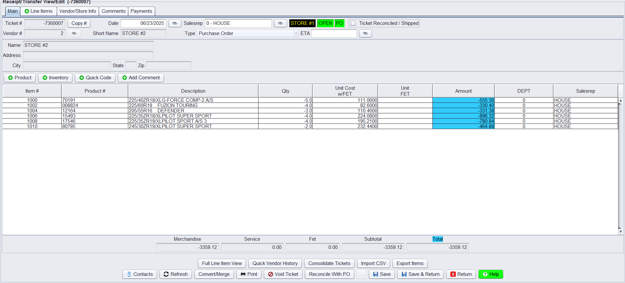This screenshot has height=283, width=625.
Task: Click the lookup icon next to Date field
Action: [x=175, y=23]
